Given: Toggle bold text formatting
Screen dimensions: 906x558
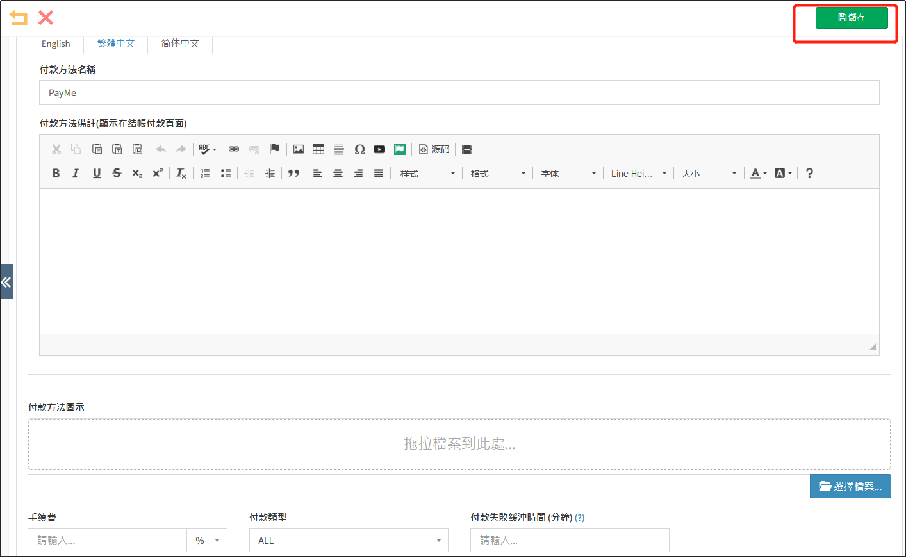Looking at the screenshot, I should [x=56, y=172].
